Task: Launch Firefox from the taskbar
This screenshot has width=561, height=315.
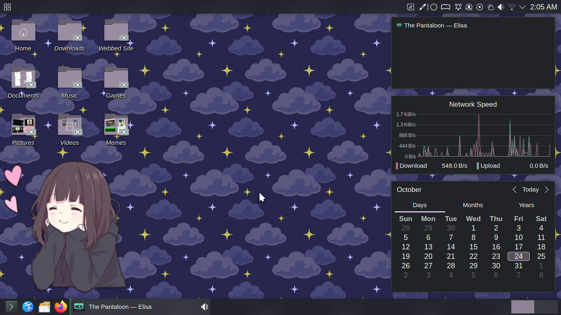Action: click(x=61, y=307)
